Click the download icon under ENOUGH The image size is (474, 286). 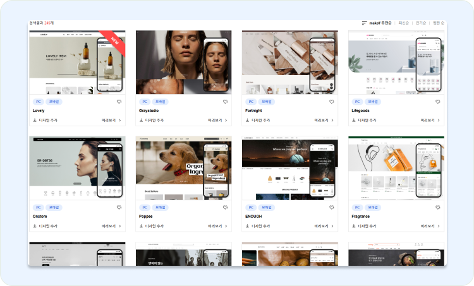[x=247, y=225]
